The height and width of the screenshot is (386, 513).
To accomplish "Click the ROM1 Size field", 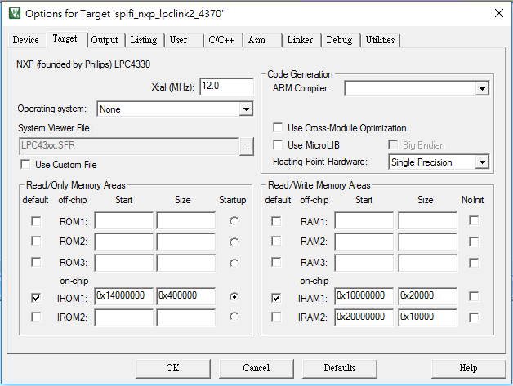I will point(185,220).
